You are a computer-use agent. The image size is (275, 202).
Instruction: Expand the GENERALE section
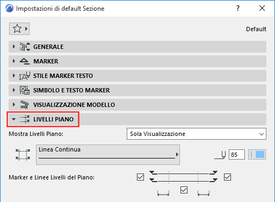coord(14,47)
